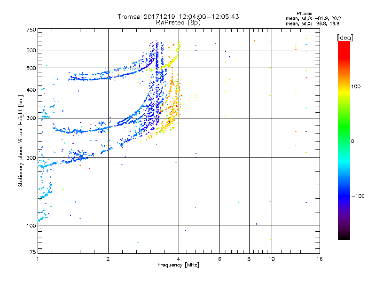Viewport: 376px width, 282px height.
Task: Click the 600 km height tick label
Action: (31, 50)
